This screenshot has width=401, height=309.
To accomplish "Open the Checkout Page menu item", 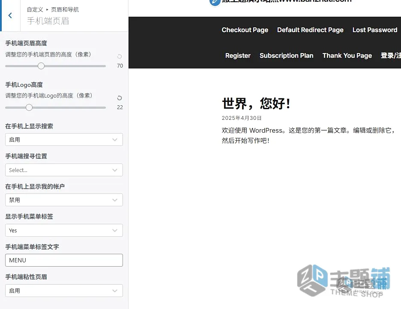I will pos(245,30).
